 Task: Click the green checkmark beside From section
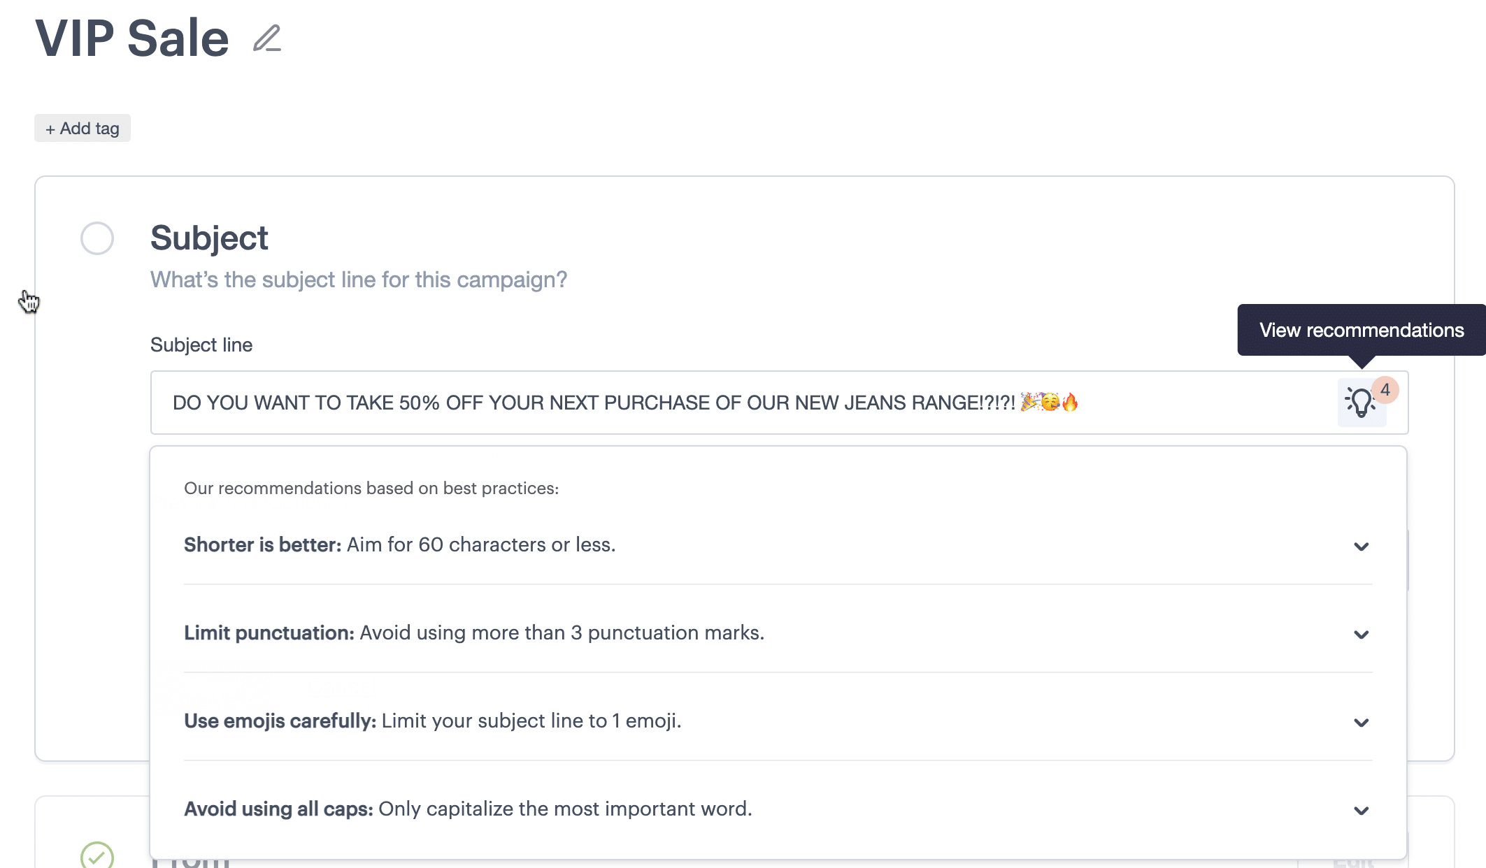point(97,855)
